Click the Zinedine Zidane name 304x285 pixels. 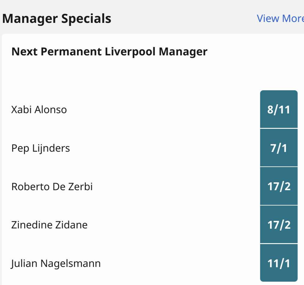click(50, 225)
